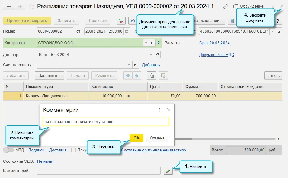Open the comment dialog's three-dot menu

click(x=160, y=110)
